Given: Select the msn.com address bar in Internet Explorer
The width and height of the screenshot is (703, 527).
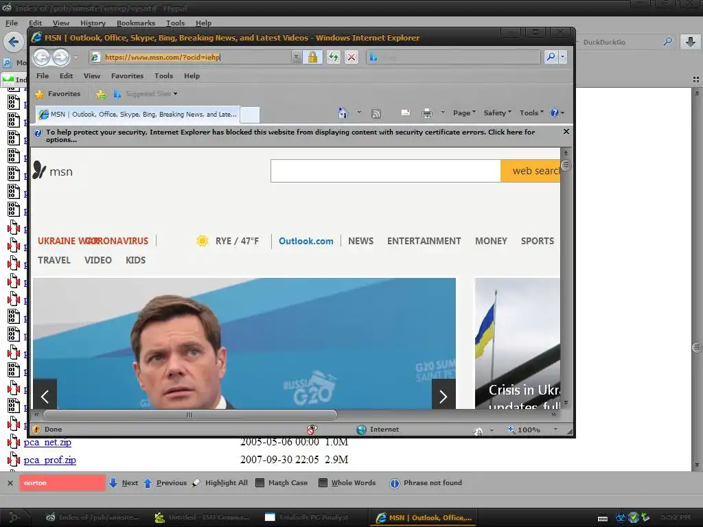Looking at the screenshot, I should pos(196,58).
